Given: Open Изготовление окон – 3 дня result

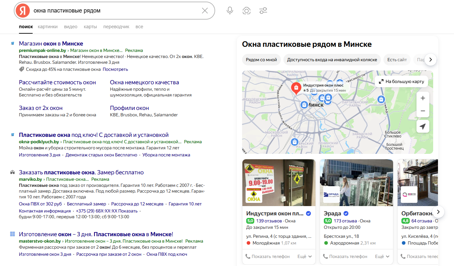Looking at the screenshot, I should click(x=96, y=234).
